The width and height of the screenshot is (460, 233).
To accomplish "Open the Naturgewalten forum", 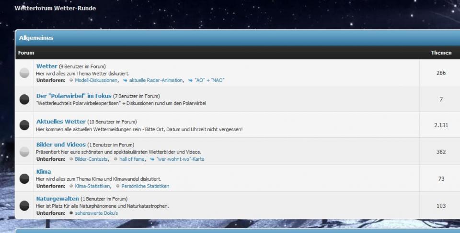I will tap(57, 199).
